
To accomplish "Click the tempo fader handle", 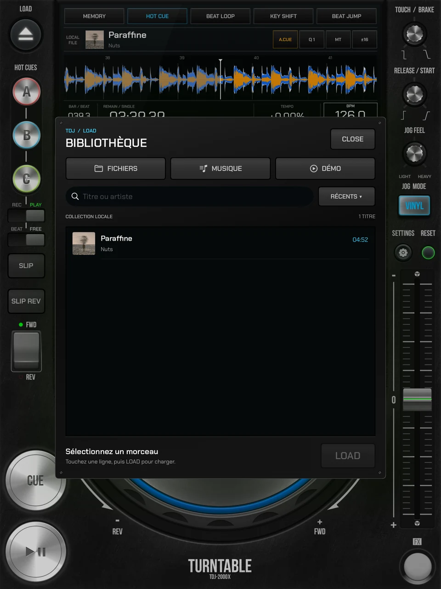I will (417, 399).
